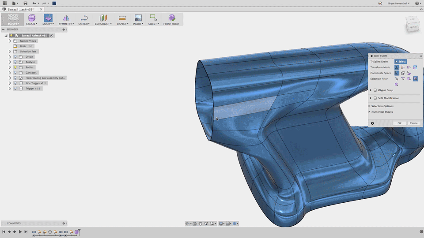424x238 pixels.
Task: Enable the Soft Modification checkbox
Action: [x=375, y=98]
